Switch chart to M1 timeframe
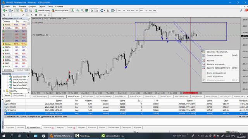Screen dimensions: 248x139 point(119,10)
